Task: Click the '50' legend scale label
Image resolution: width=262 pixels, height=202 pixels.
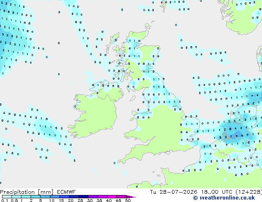Action: pos(128,200)
